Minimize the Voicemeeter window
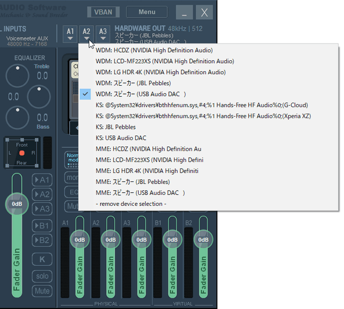The height and width of the screenshot is (309, 344). (x=184, y=12)
